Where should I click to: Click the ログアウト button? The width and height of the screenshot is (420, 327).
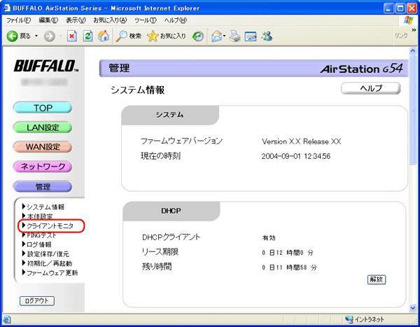[x=37, y=300]
